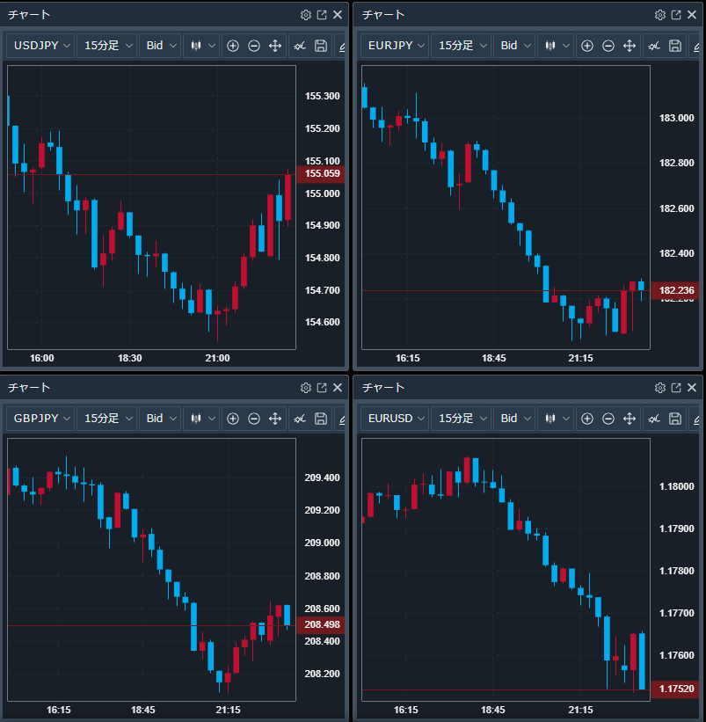Open indicators tool in EURJPY chart
This screenshot has height=722, width=706.
[654, 46]
